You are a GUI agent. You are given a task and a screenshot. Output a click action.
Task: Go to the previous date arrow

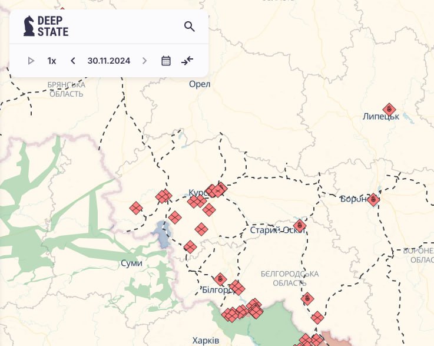73,61
